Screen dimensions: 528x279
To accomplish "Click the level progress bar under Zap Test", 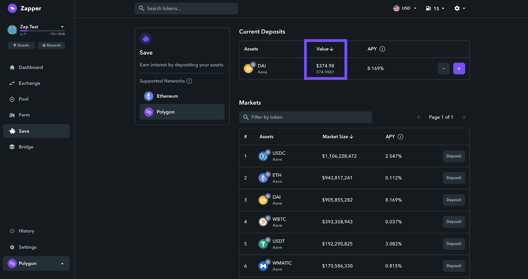I will pyautogui.click(x=42, y=31).
